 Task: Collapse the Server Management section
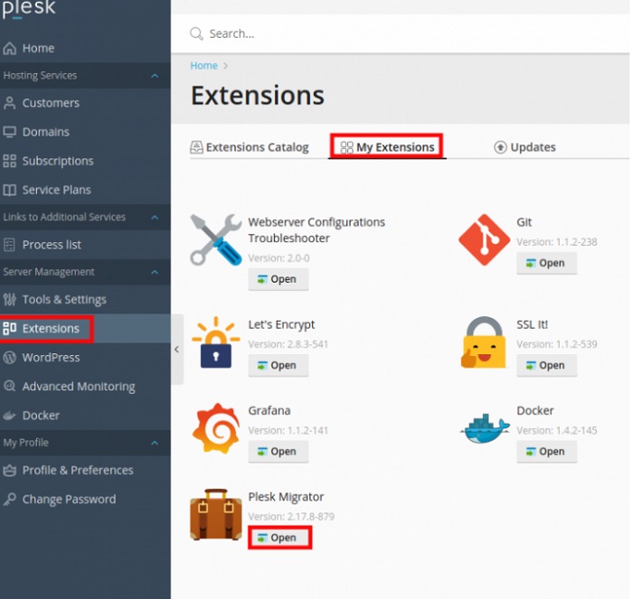[155, 272]
